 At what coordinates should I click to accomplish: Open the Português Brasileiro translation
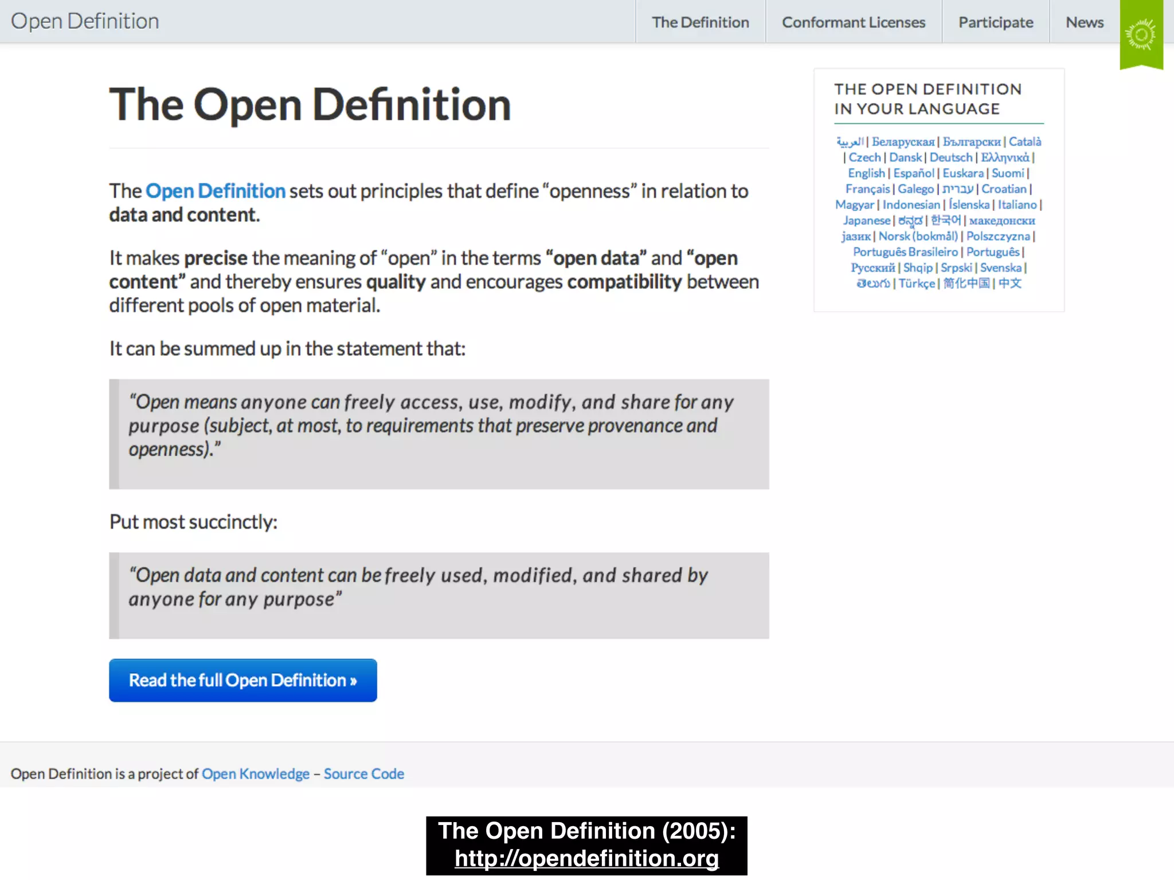click(x=905, y=252)
